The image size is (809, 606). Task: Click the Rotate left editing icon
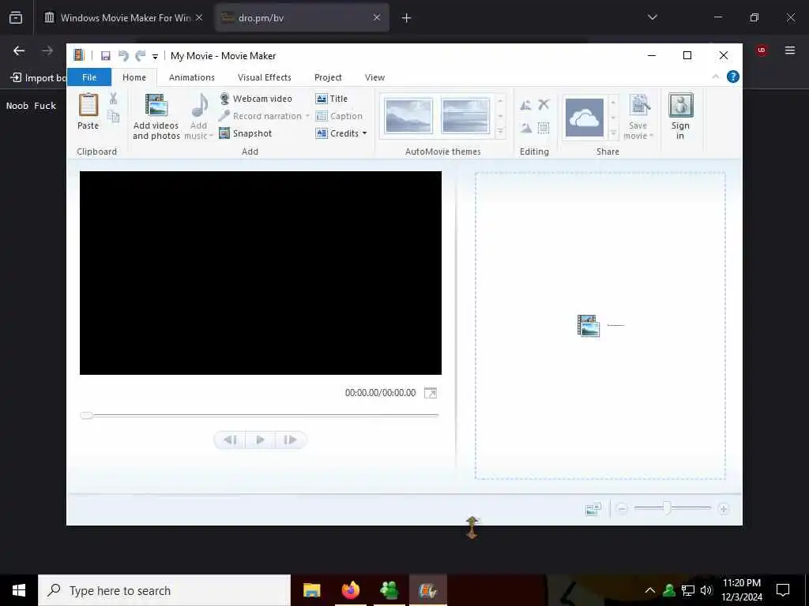(525, 105)
